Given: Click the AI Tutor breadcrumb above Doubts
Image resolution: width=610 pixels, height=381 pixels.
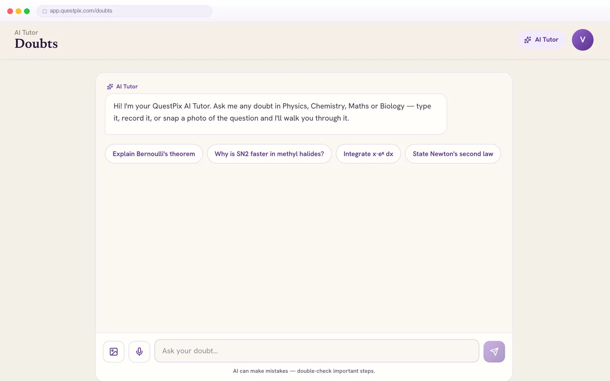Looking at the screenshot, I should pyautogui.click(x=26, y=32).
